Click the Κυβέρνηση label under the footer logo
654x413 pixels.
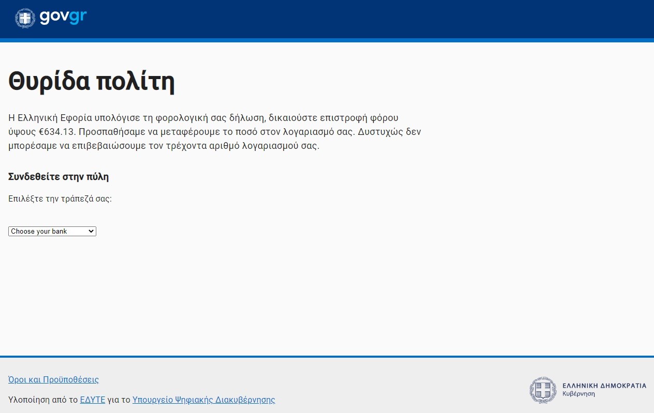click(x=578, y=394)
